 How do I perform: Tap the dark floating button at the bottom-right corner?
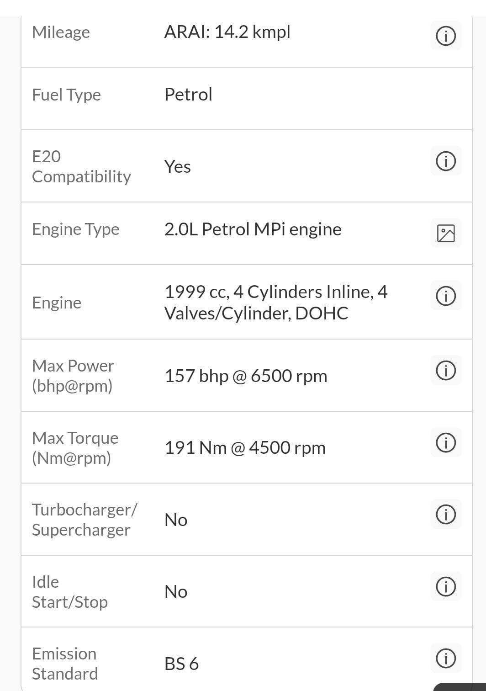[x=461, y=686]
